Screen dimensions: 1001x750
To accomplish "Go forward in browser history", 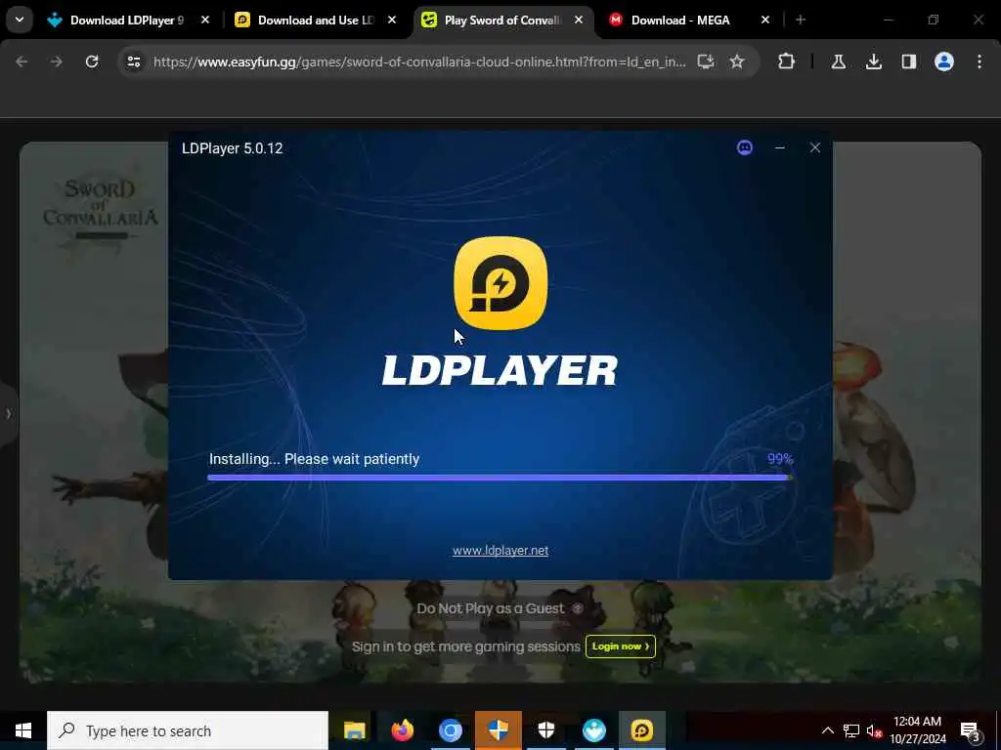I will pos(57,62).
